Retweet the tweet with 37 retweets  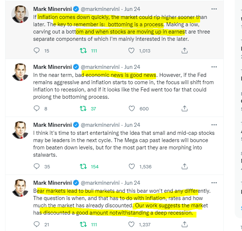[x=83, y=109]
